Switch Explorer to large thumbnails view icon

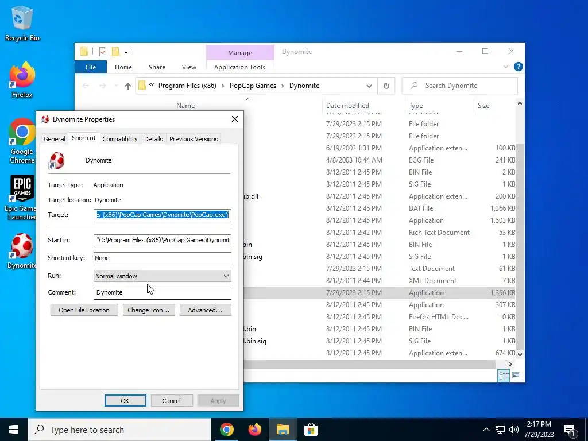tap(516, 376)
